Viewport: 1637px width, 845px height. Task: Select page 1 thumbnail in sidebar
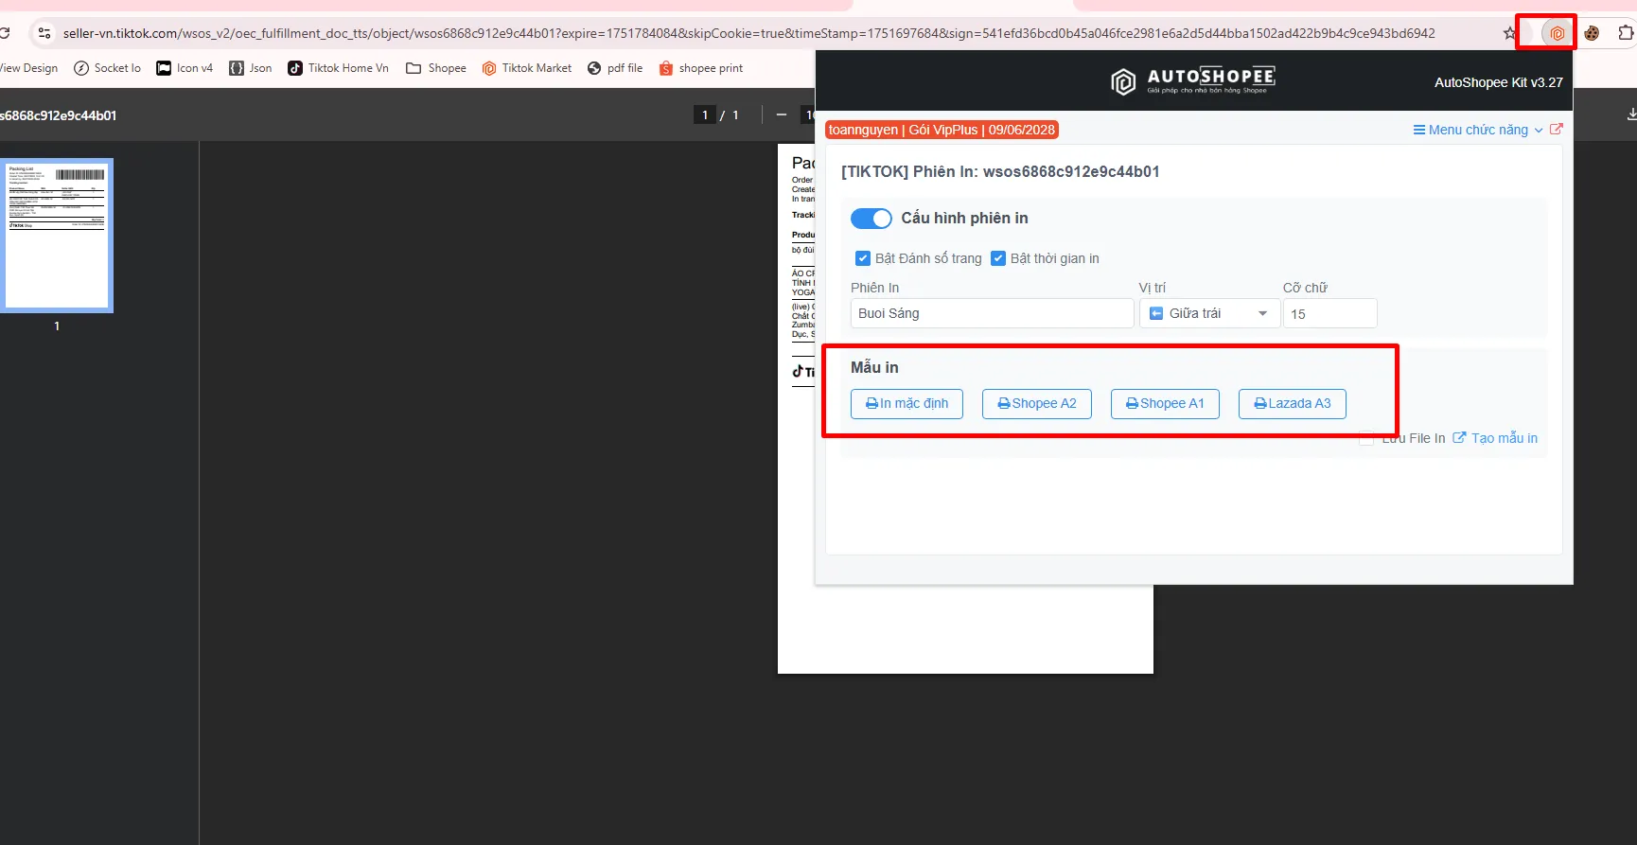[x=57, y=236]
